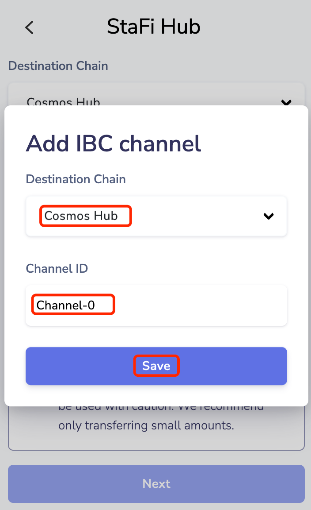
Task: Go back using the top-left arrow
Action: [x=29, y=27]
